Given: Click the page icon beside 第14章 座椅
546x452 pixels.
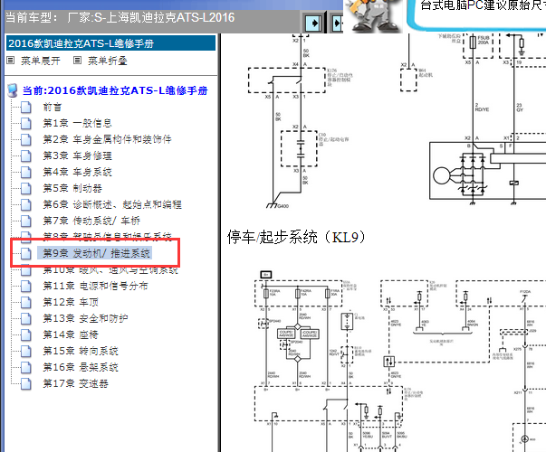Looking at the screenshot, I should [x=25, y=335].
